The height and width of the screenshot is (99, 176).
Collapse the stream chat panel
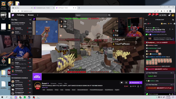click(x=146, y=20)
